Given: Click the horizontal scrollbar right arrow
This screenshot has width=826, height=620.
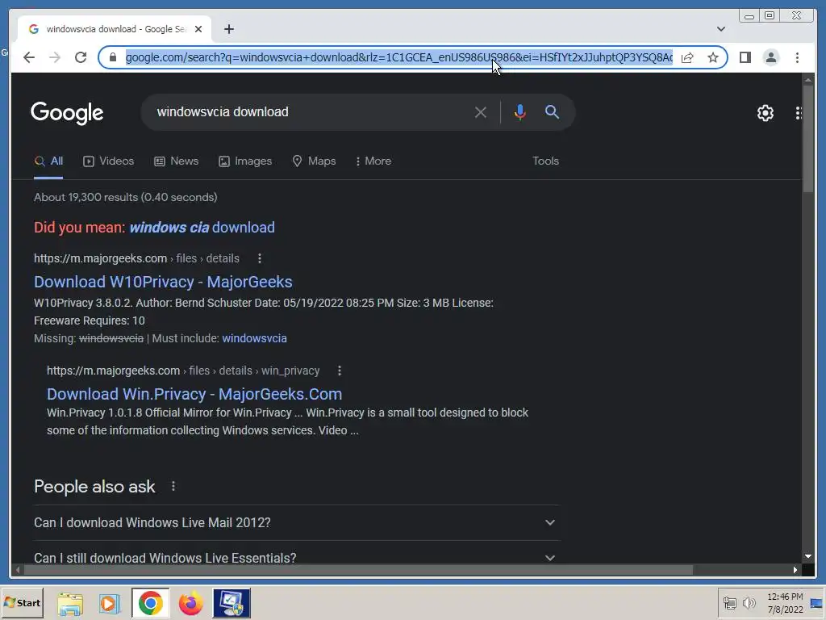Looking at the screenshot, I should [x=795, y=570].
